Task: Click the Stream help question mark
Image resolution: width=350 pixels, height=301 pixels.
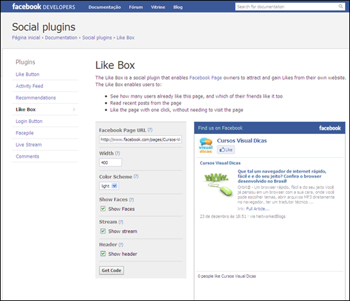Action: click(121, 222)
